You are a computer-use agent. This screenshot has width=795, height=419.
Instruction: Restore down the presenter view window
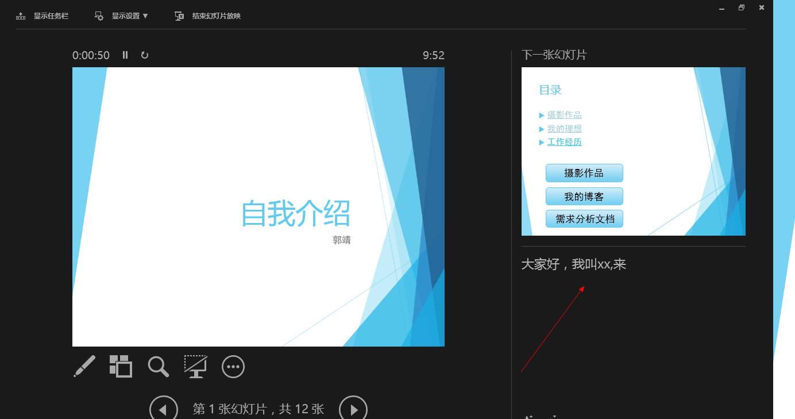click(x=742, y=8)
